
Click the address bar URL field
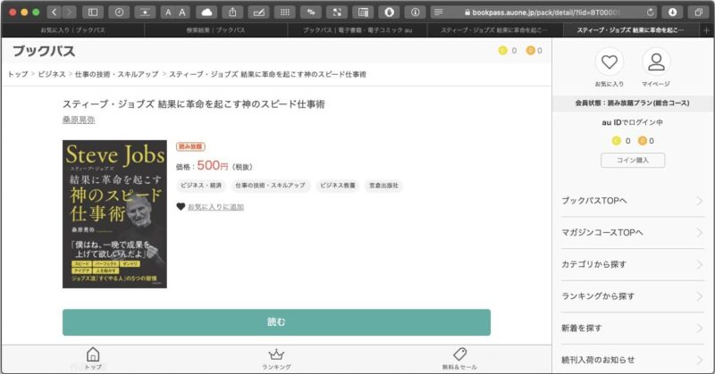coord(544,12)
